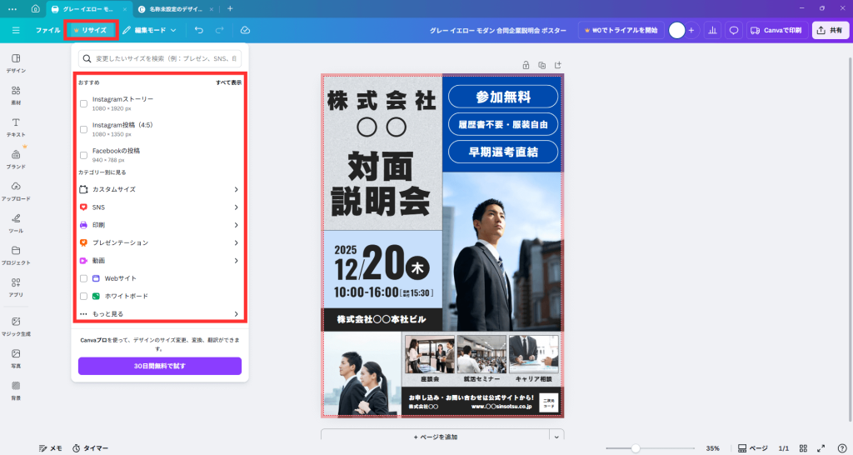Click the 30日間無料で試す button

pos(160,367)
